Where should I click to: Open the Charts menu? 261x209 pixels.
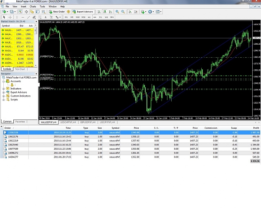point(33,7)
